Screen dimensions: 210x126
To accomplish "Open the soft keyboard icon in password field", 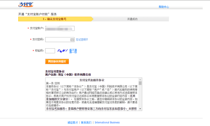I will tap(72, 40).
